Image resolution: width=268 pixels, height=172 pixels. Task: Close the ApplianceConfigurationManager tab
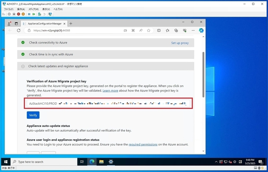64,24
